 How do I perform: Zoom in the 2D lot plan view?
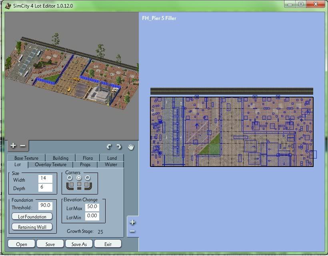pos(132,222)
